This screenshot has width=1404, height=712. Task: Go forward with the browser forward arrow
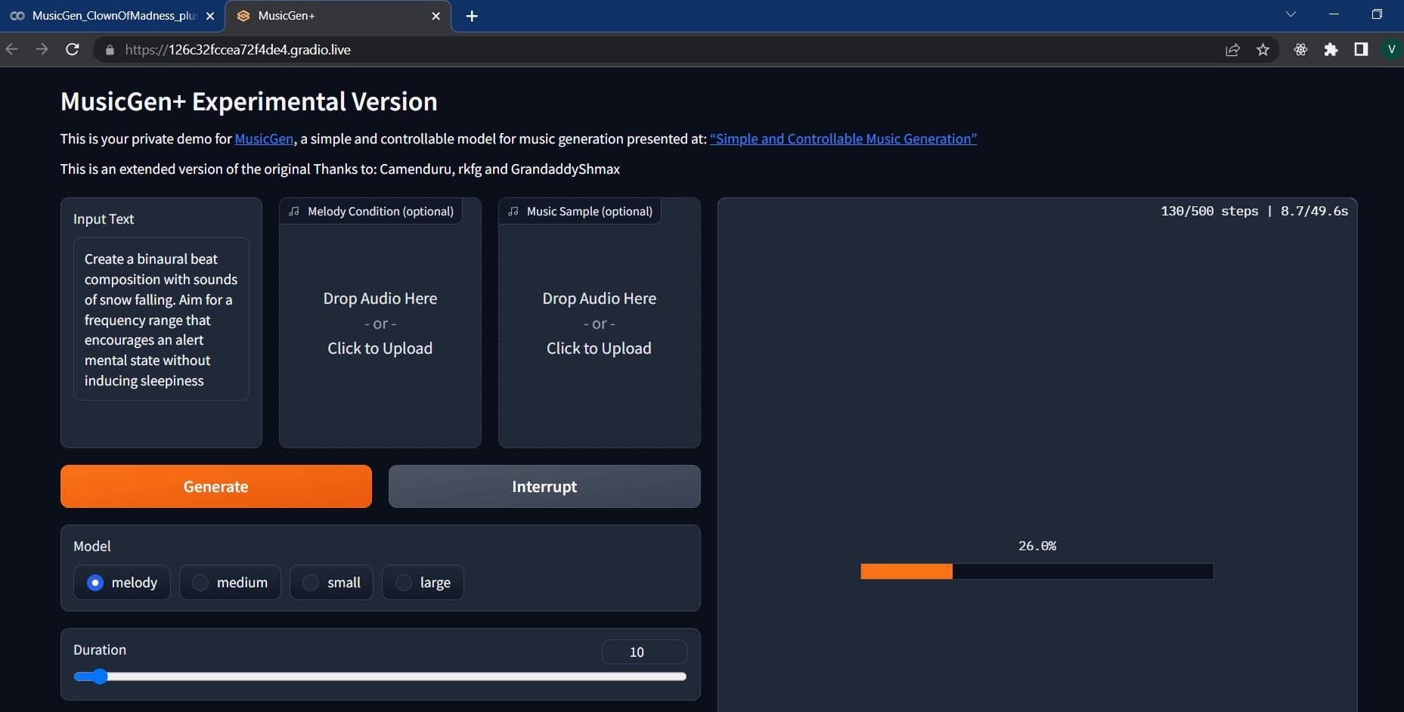pyautogui.click(x=42, y=49)
